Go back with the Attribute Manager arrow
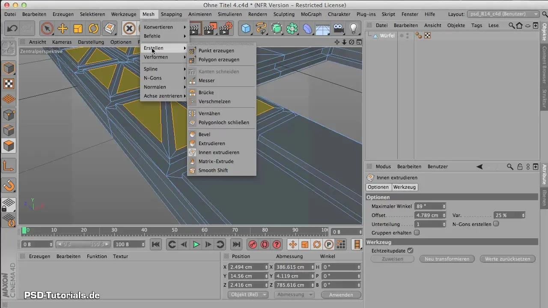Image resolution: width=548 pixels, height=308 pixels. pos(479,166)
